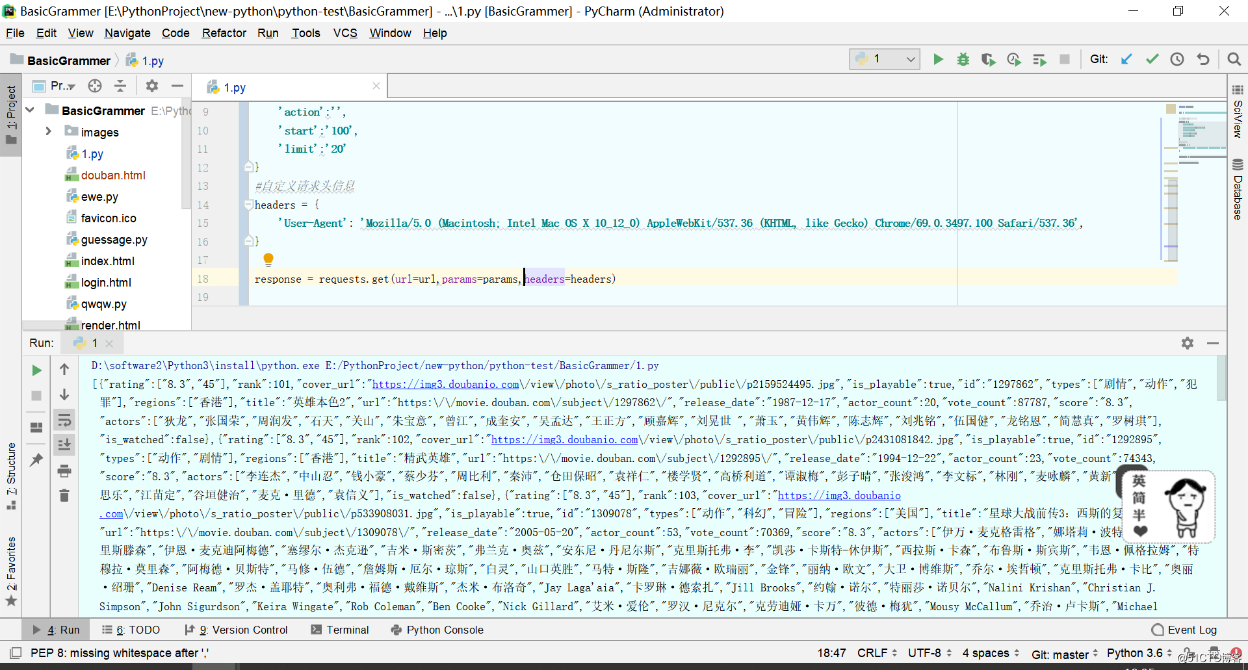1248x670 pixels.
Task: Close the 1.py editor tab
Action: click(376, 86)
